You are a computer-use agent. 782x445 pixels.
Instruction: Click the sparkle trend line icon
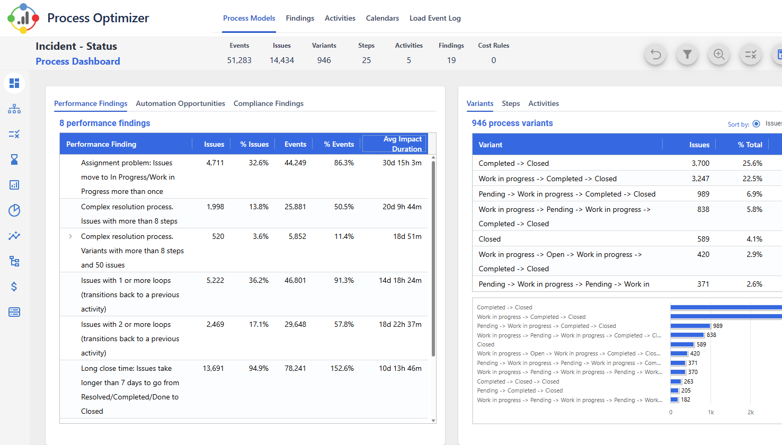[14, 236]
